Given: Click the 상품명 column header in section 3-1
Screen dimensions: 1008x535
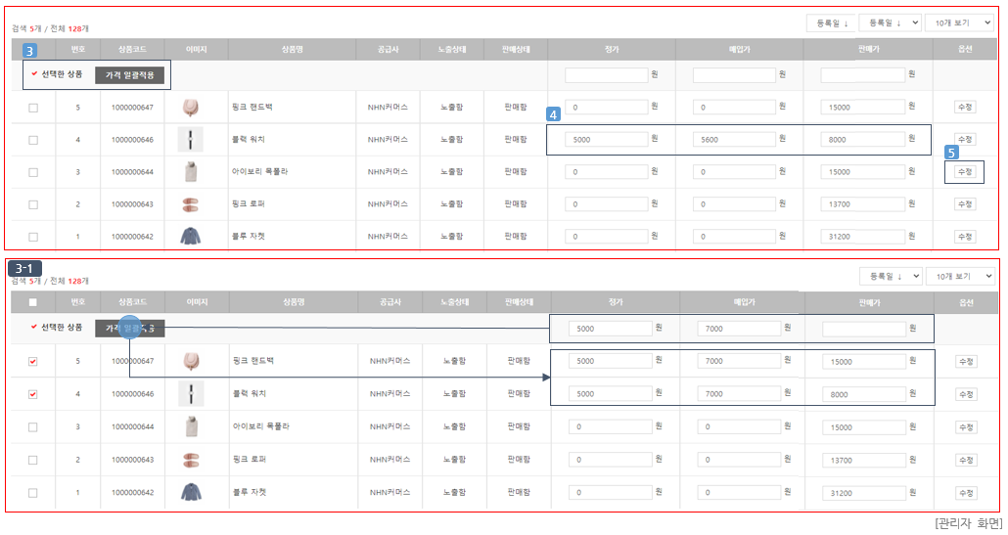Looking at the screenshot, I should 294,302.
